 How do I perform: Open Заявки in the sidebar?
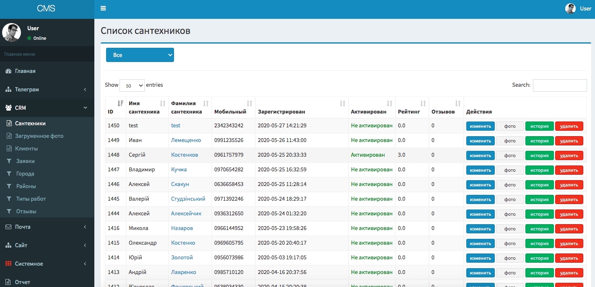(x=25, y=161)
